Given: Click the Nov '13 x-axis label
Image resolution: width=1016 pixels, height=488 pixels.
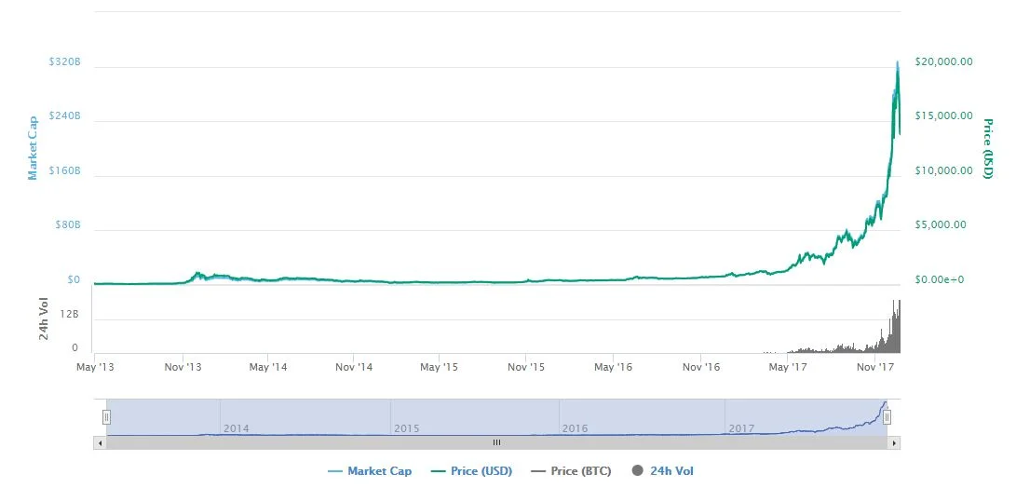Looking at the screenshot, I should coord(183,368).
